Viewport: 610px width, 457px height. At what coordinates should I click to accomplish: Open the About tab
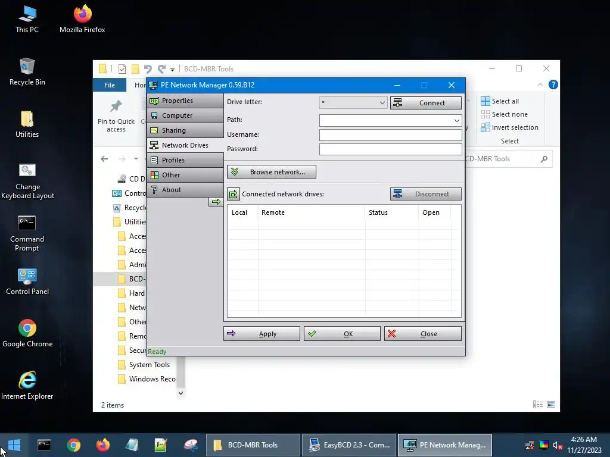pyautogui.click(x=185, y=190)
